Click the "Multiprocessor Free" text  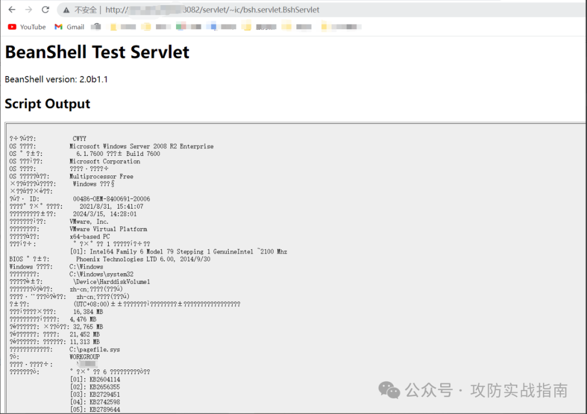102,177
